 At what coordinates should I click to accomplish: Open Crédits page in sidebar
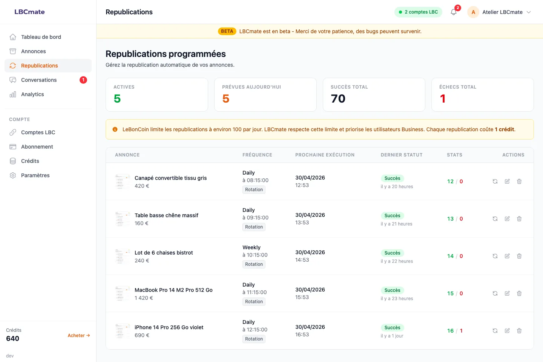pyautogui.click(x=48, y=161)
